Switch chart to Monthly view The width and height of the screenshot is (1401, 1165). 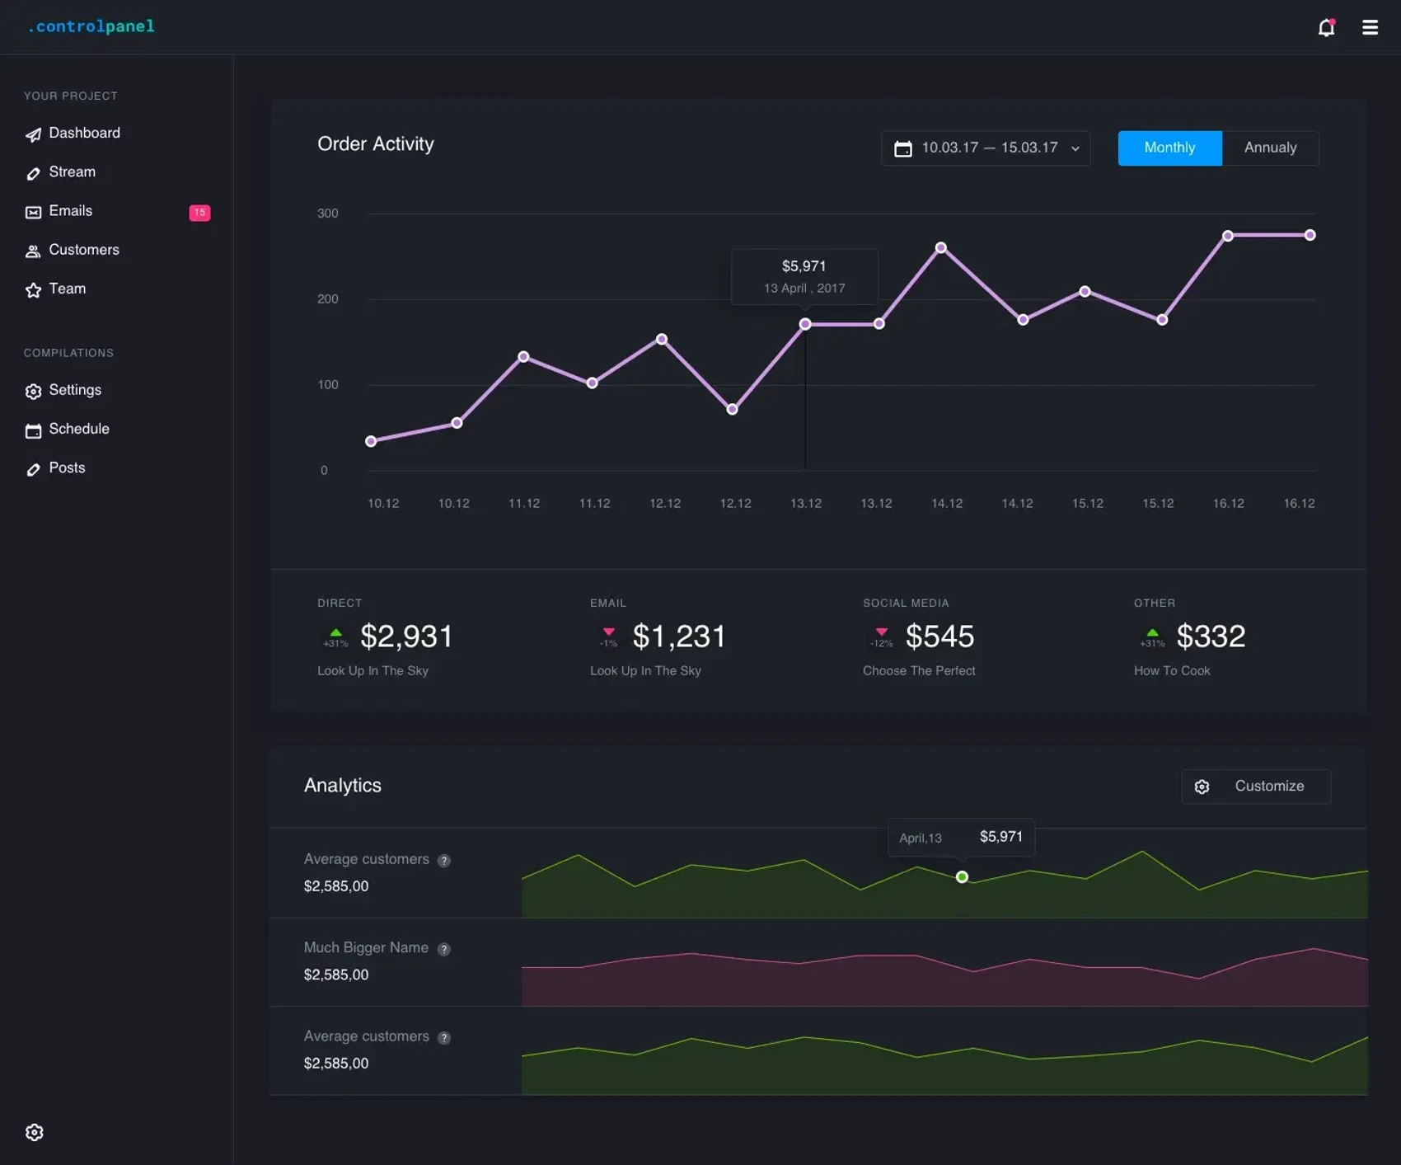point(1169,148)
